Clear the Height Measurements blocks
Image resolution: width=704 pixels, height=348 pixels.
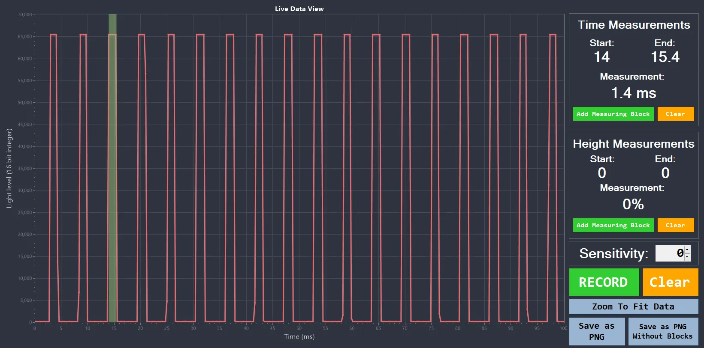pyautogui.click(x=675, y=225)
